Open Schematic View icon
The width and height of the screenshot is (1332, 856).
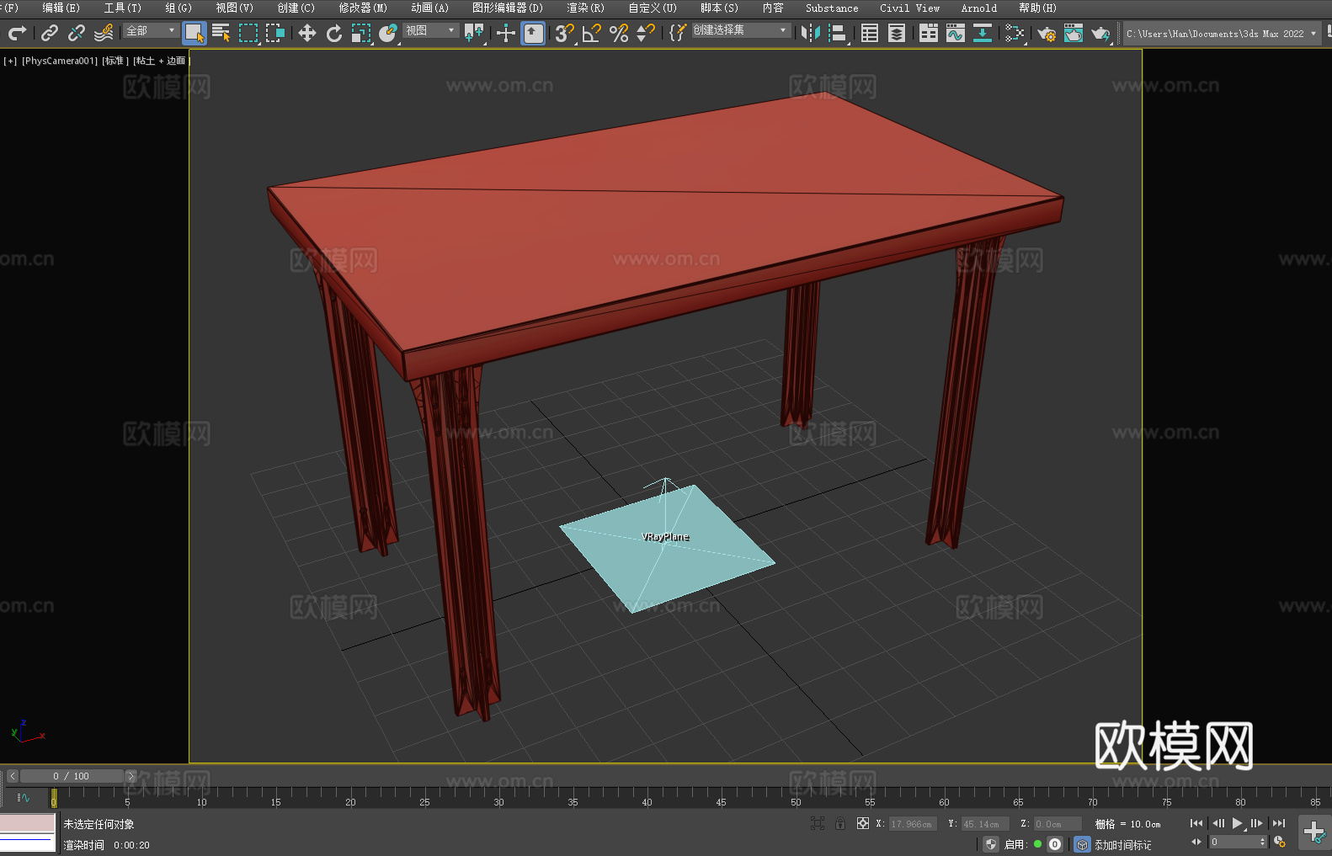pyautogui.click(x=983, y=33)
